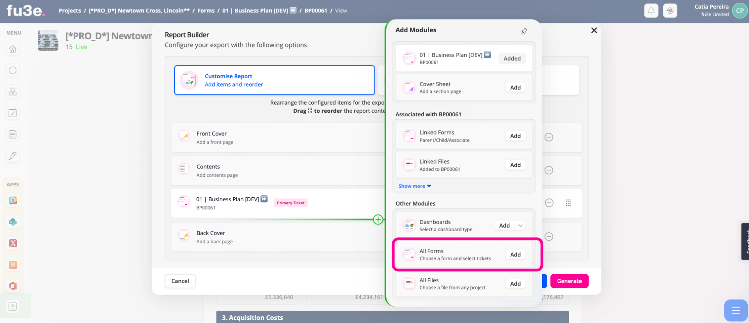The image size is (749, 323).
Task: Select the pencil edit icon in sidebar
Action: click(x=12, y=156)
